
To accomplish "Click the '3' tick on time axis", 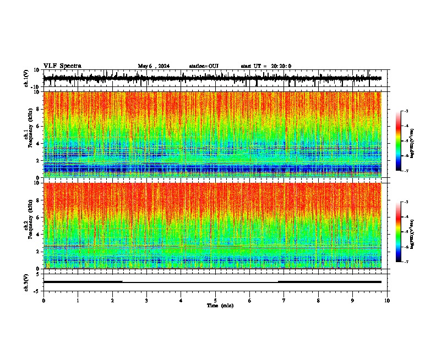I will (146, 301).
